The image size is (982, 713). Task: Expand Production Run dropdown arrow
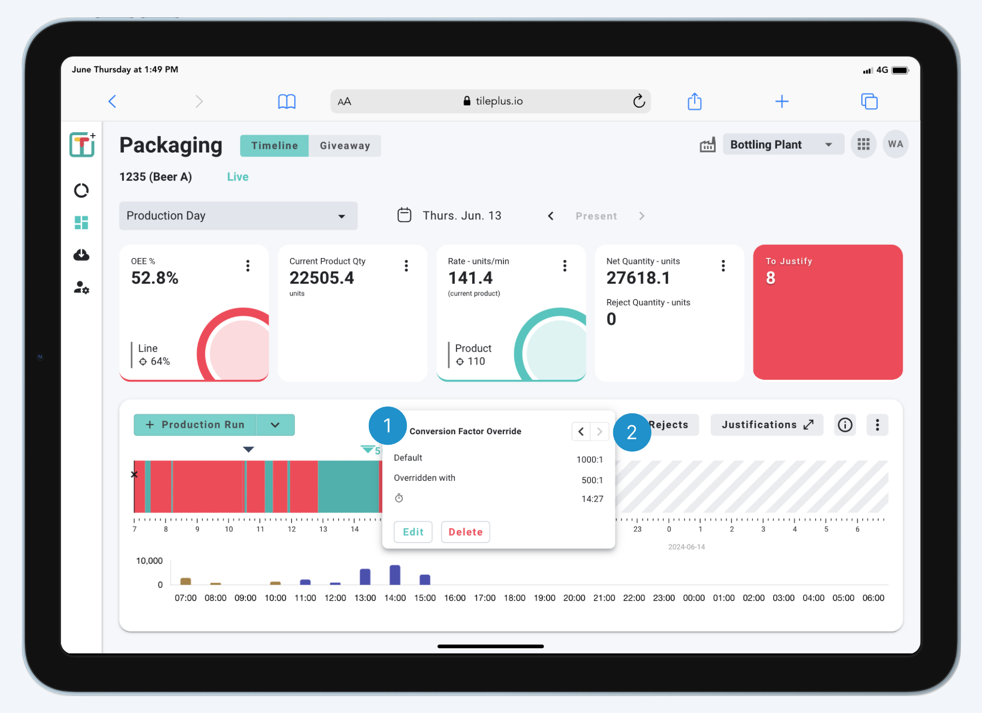click(275, 425)
